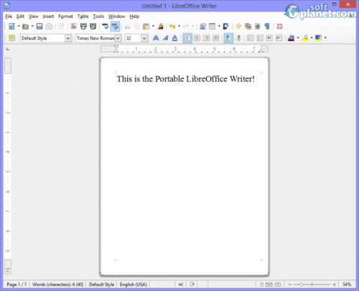Click the Export as PDF icon
359x291 pixels.
[x=73, y=26]
